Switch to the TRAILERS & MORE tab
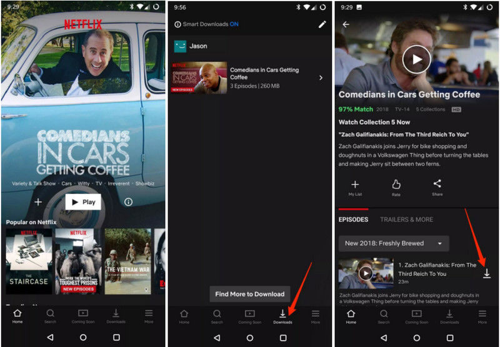 point(407,220)
